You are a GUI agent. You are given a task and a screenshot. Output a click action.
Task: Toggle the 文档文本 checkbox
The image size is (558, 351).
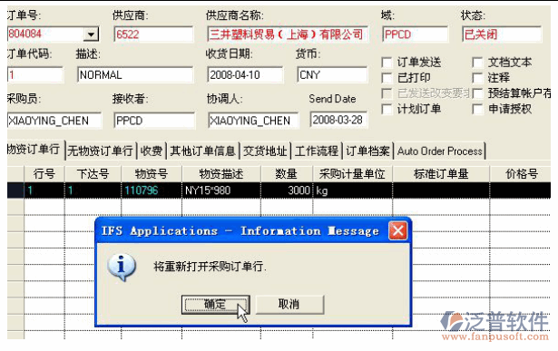[477, 63]
